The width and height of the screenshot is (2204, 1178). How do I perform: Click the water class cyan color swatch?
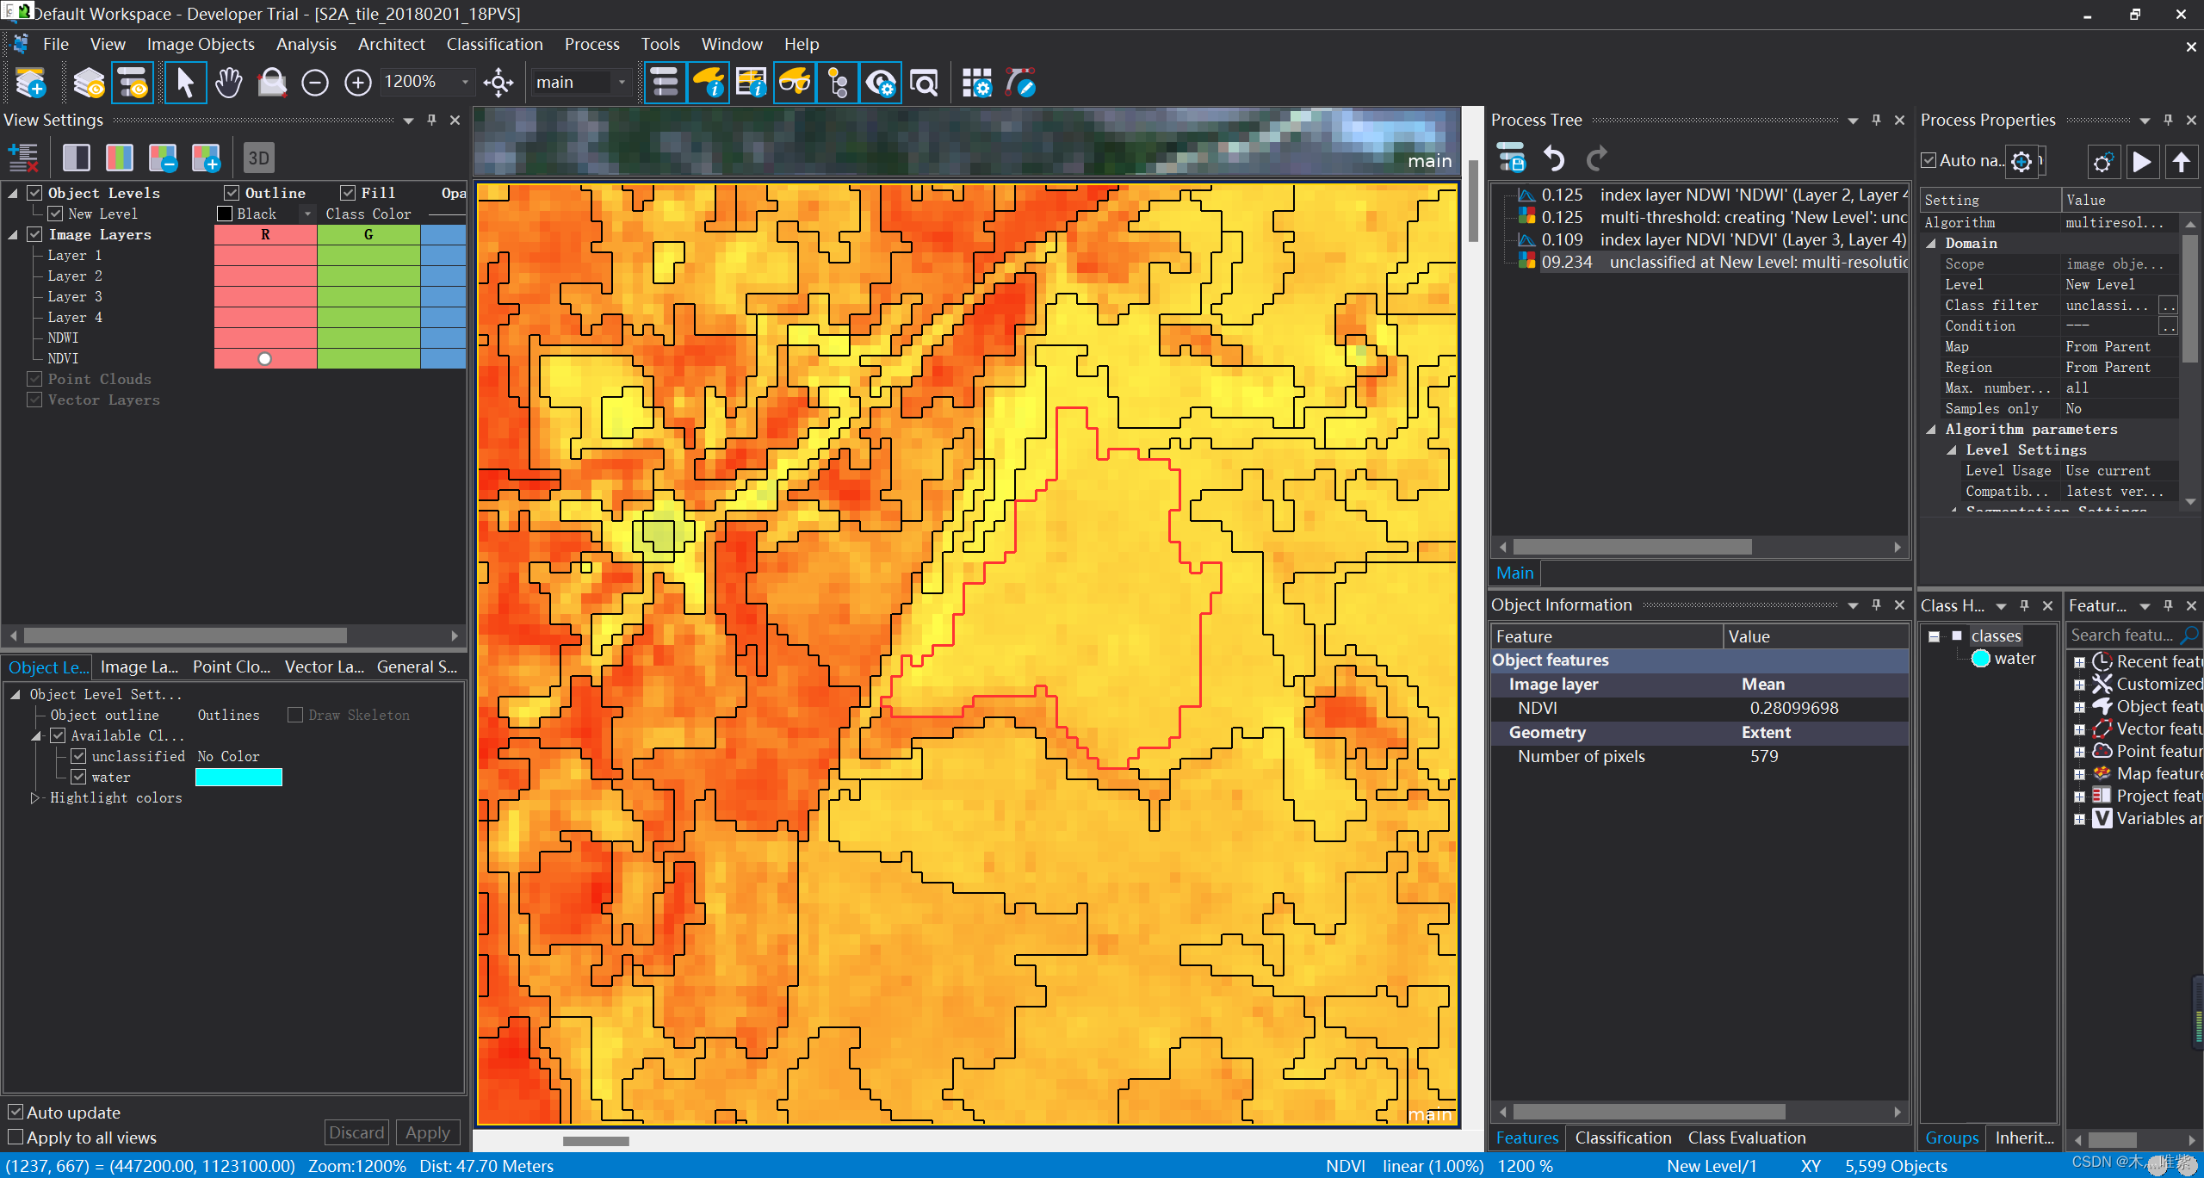click(238, 777)
